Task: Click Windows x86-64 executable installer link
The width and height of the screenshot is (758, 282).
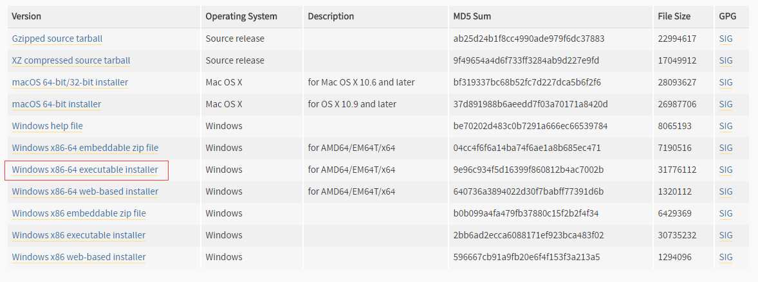Action: pyautogui.click(x=85, y=170)
